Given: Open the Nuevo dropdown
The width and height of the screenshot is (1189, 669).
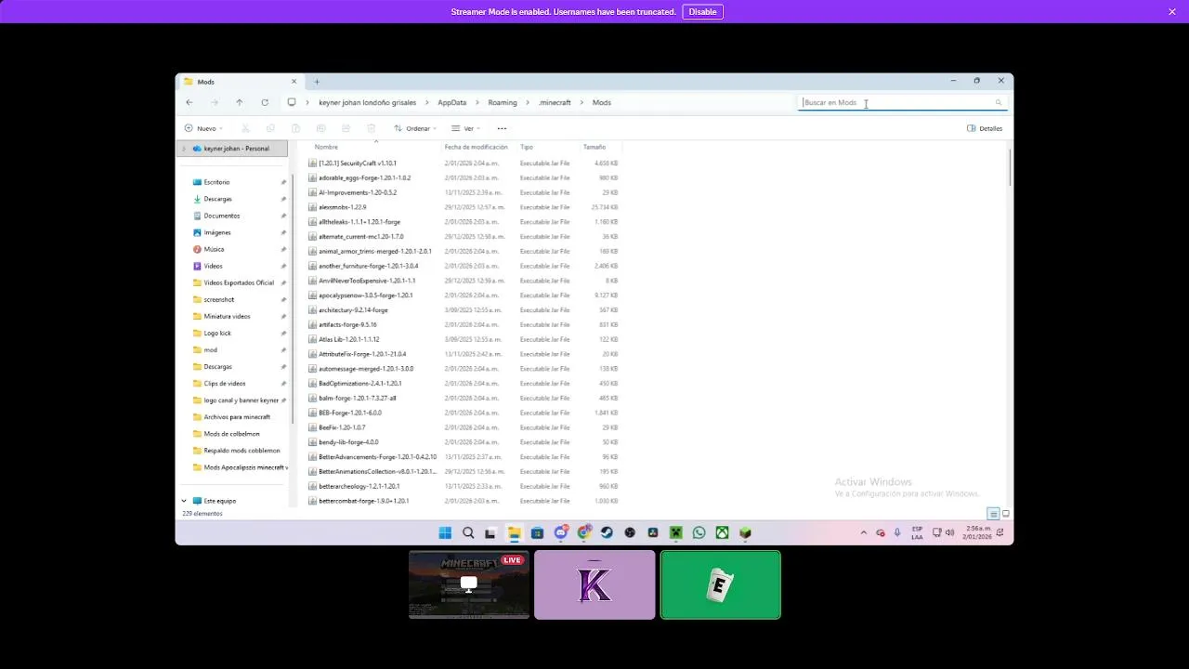Looking at the screenshot, I should (203, 128).
